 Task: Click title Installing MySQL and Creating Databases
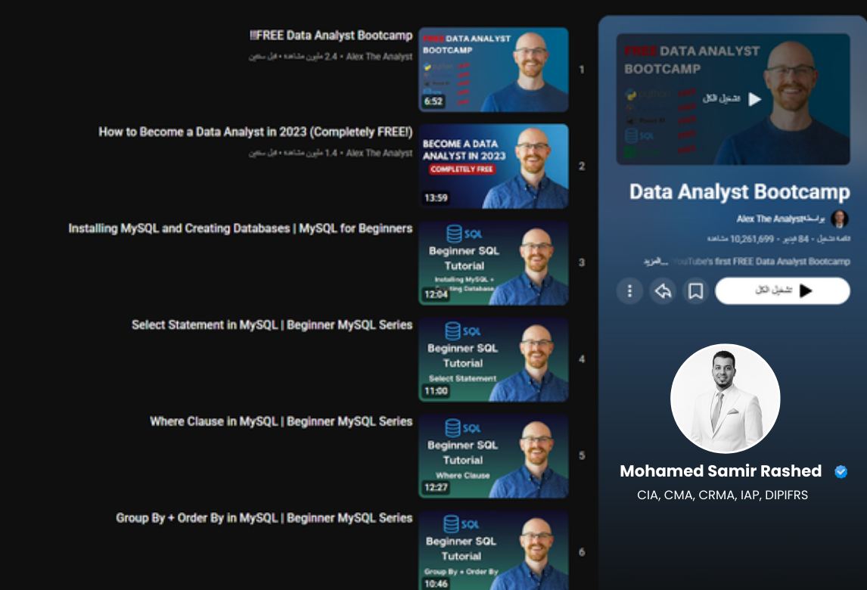pyautogui.click(x=241, y=228)
